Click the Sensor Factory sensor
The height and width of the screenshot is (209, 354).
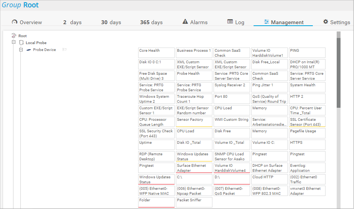pyautogui.click(x=194, y=122)
